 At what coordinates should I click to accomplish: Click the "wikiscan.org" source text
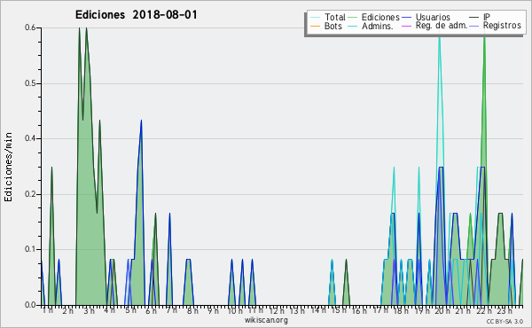[x=266, y=320]
